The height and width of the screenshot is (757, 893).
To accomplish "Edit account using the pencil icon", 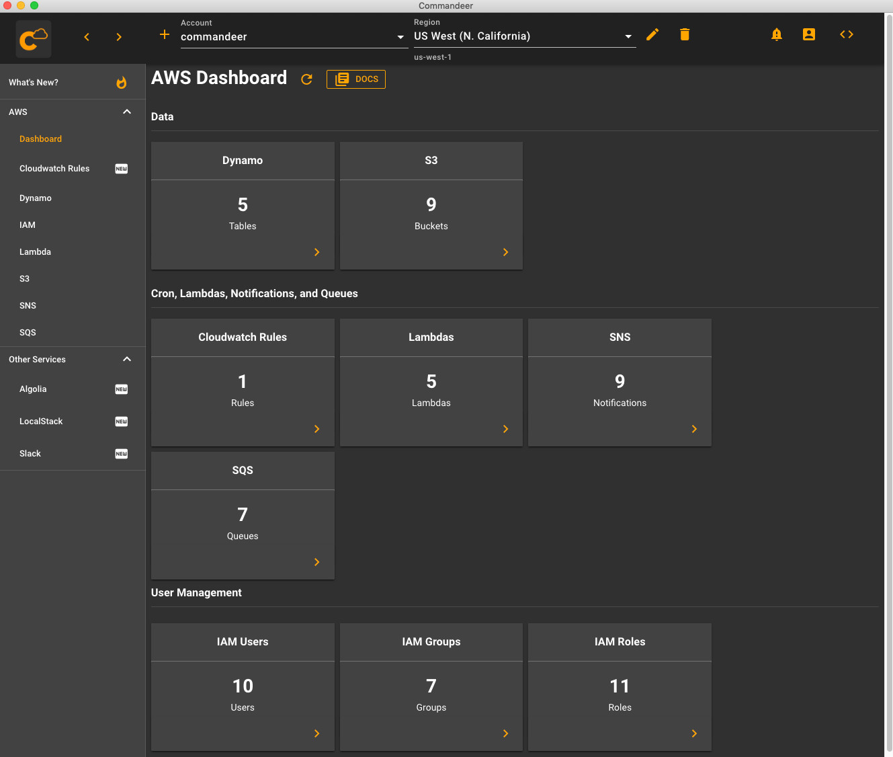I will (x=652, y=34).
